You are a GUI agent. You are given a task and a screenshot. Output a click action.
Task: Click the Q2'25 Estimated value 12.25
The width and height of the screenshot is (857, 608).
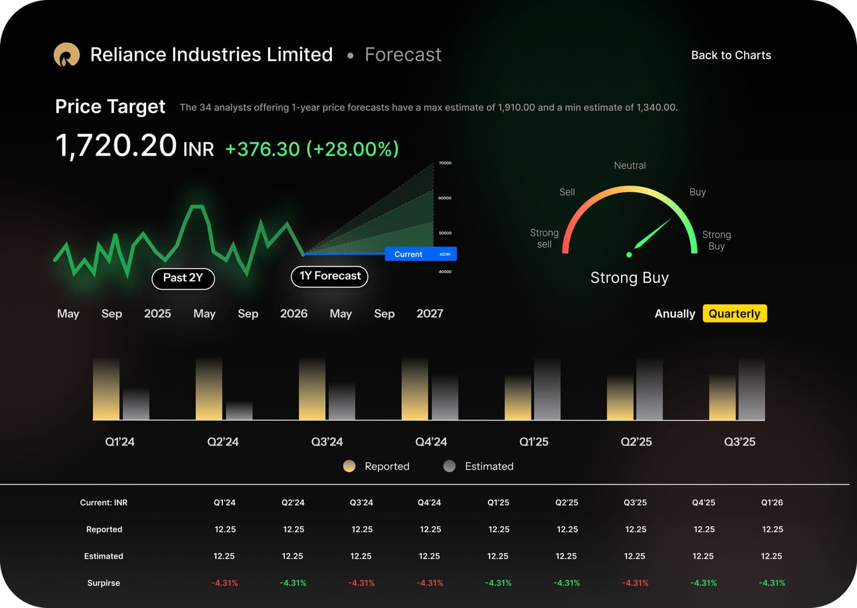[566, 556]
